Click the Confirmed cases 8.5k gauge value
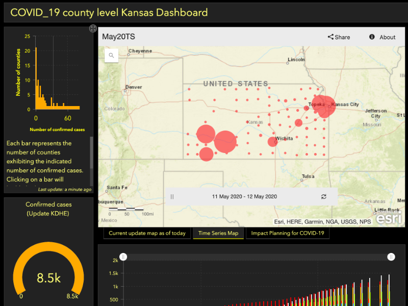Image resolution: width=408 pixels, height=306 pixels. click(48, 278)
